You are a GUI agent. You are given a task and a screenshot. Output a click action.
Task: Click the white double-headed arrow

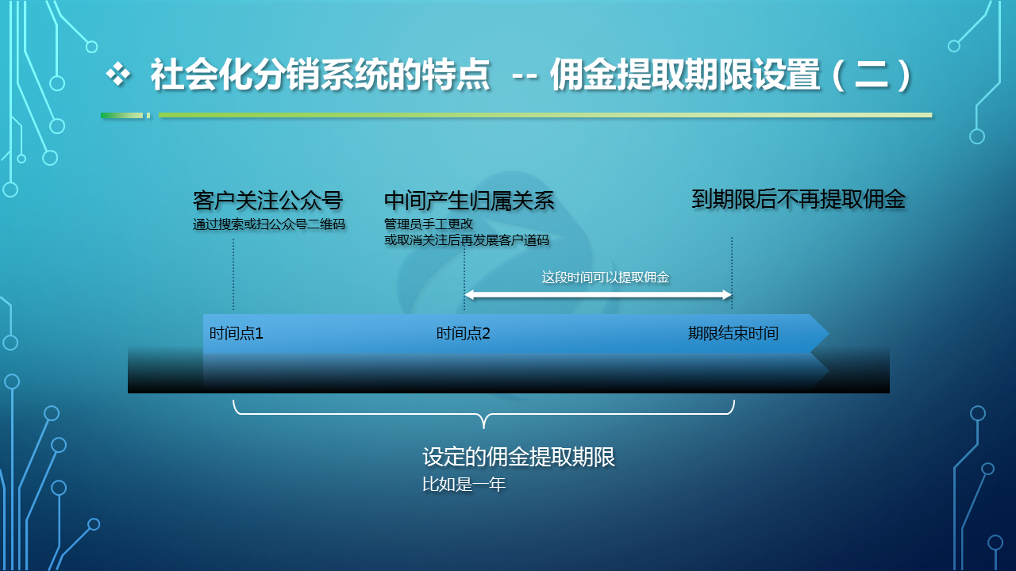coord(598,295)
